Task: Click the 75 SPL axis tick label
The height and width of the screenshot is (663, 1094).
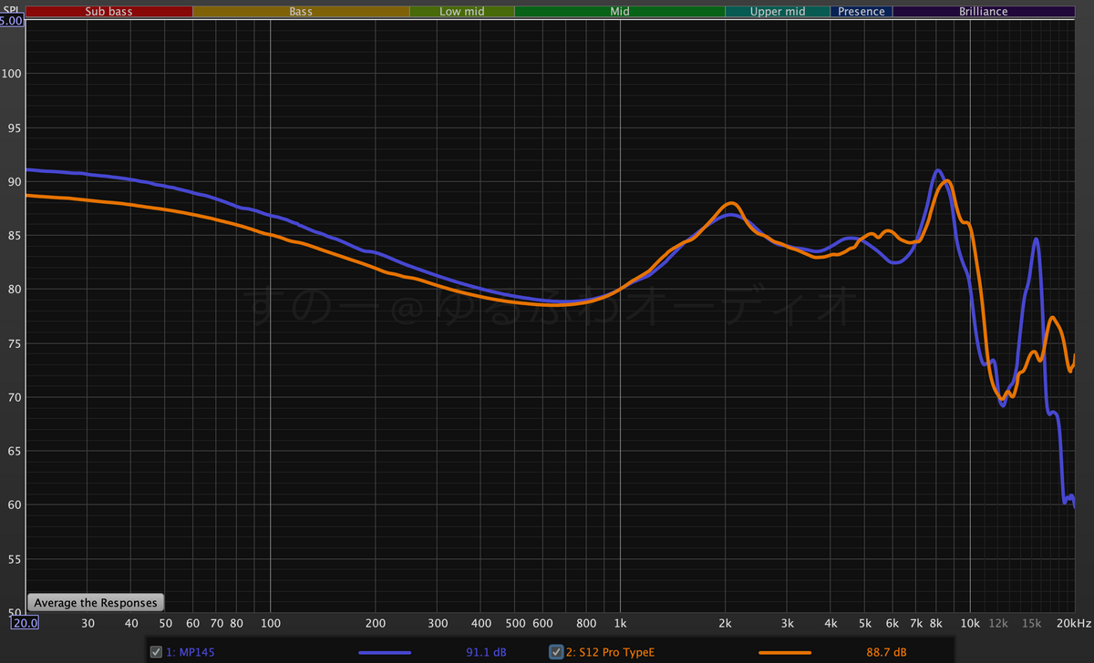Action: pyautogui.click(x=13, y=343)
